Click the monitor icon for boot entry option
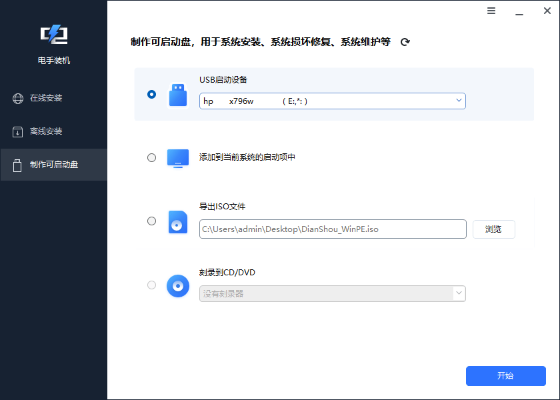 177,158
